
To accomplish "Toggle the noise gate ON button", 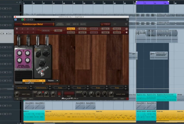I will [x=59, y=93].
